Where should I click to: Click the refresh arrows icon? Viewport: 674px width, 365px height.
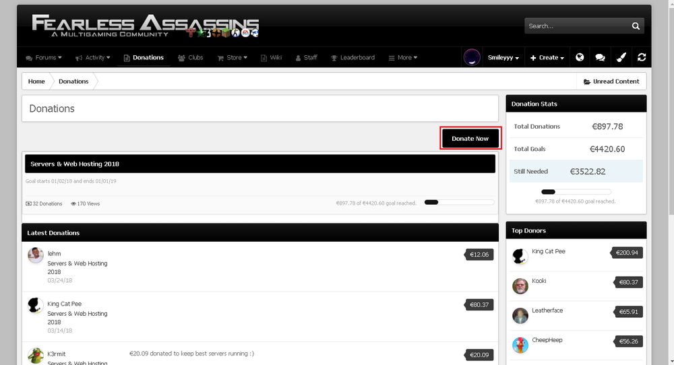tap(642, 57)
